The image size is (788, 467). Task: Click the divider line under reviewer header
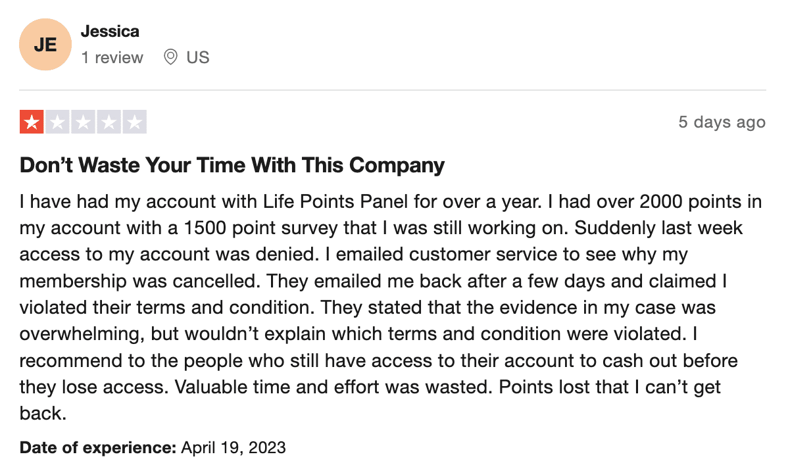pyautogui.click(x=393, y=91)
